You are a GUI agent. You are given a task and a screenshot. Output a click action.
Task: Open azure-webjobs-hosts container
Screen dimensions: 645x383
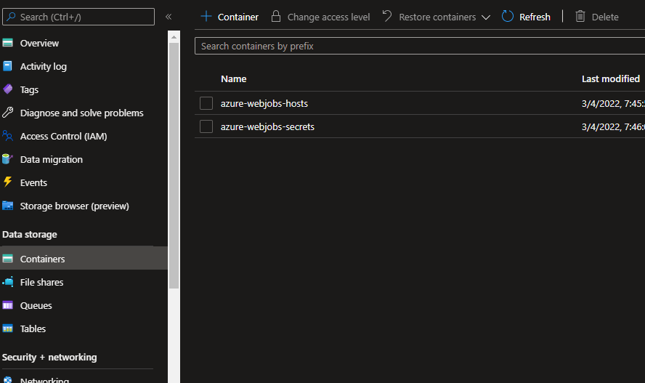tap(264, 104)
